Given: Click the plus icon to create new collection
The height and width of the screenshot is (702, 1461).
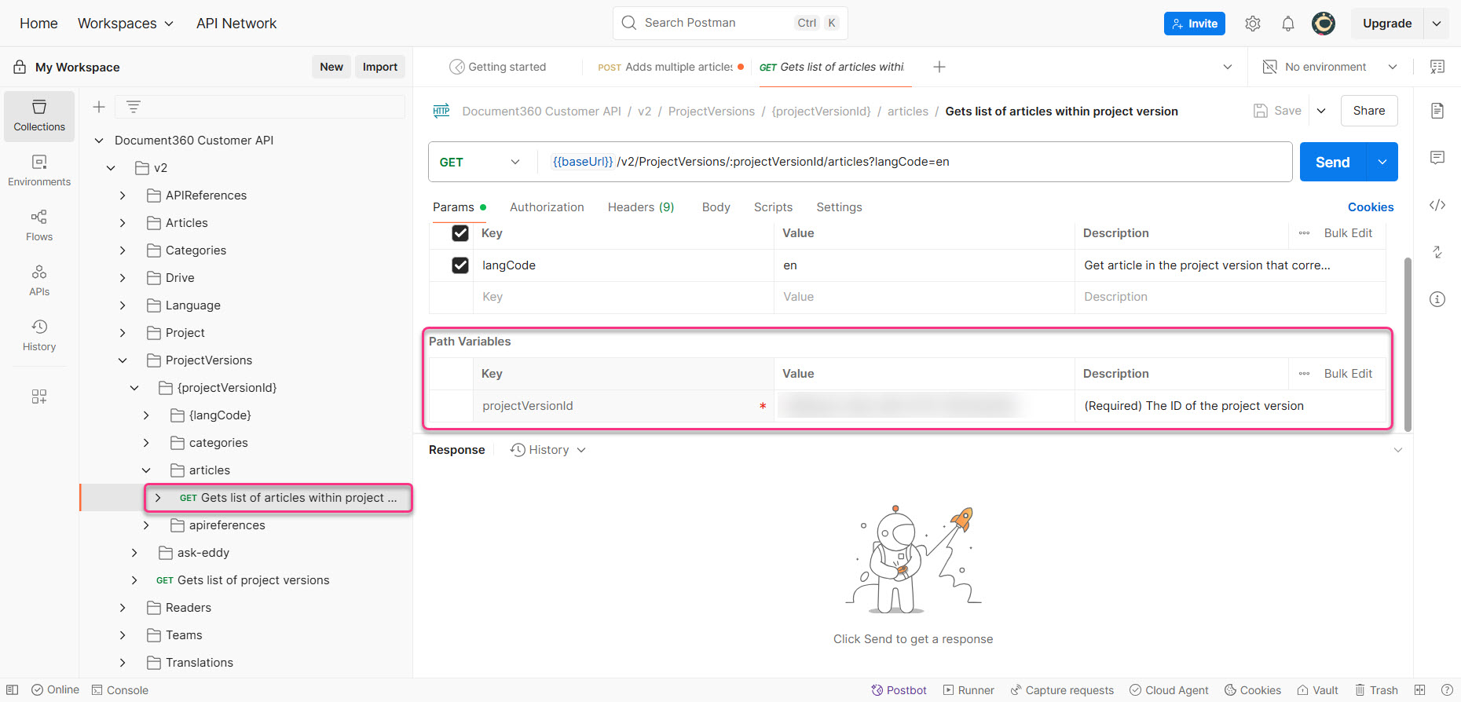Looking at the screenshot, I should [99, 107].
